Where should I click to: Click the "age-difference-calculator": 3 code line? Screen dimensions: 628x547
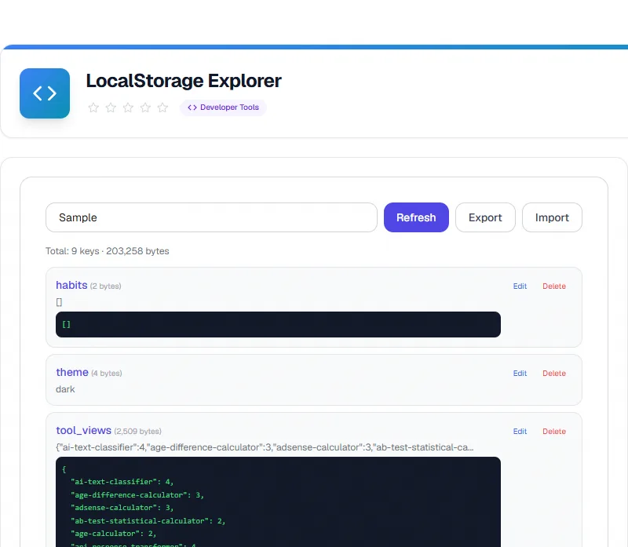pos(137,495)
